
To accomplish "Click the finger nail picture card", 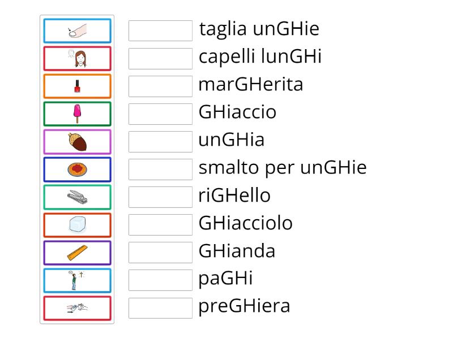I will (77, 31).
